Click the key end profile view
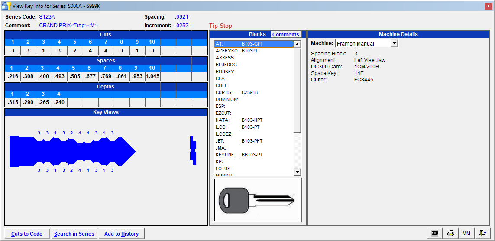 (x=193, y=150)
